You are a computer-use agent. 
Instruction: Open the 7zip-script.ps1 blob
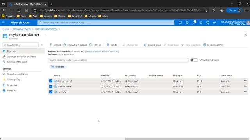click(x=65, y=81)
